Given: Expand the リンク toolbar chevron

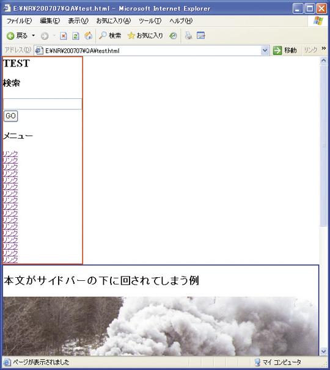Looking at the screenshot, I should click(x=324, y=48).
